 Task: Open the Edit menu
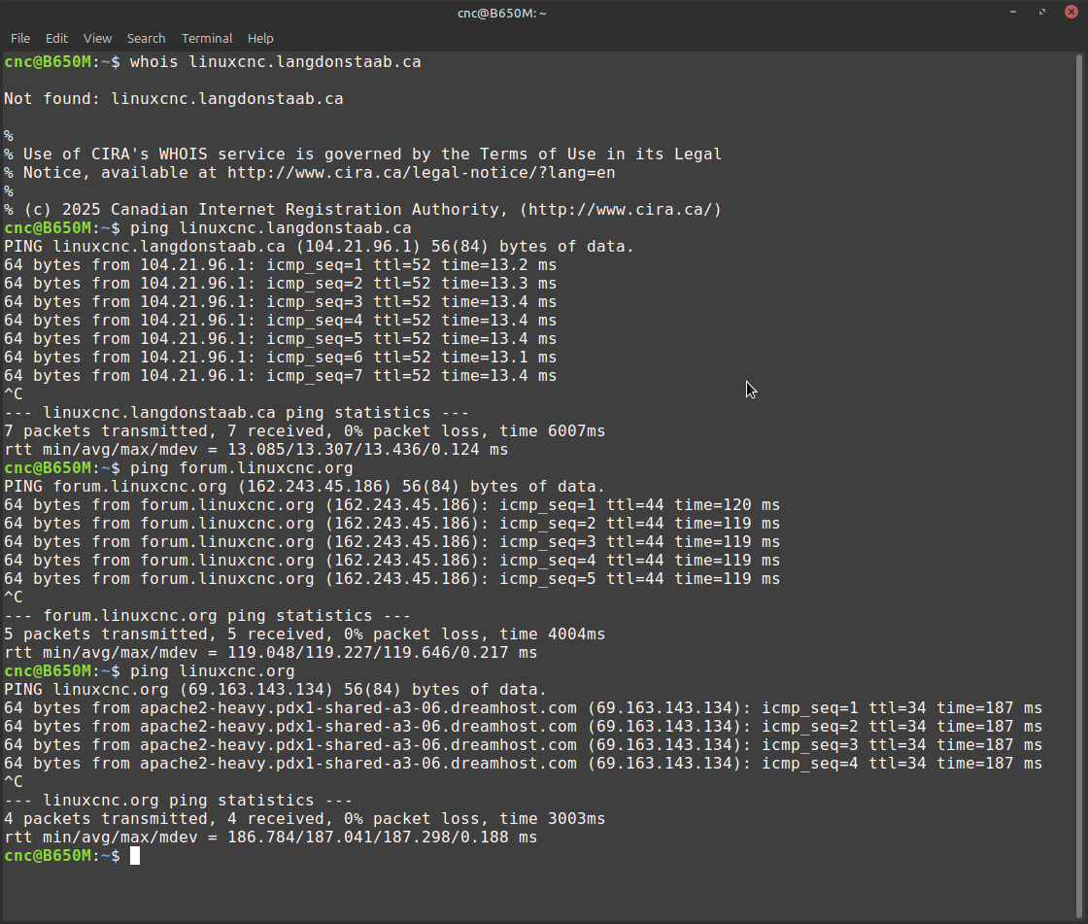click(x=56, y=38)
